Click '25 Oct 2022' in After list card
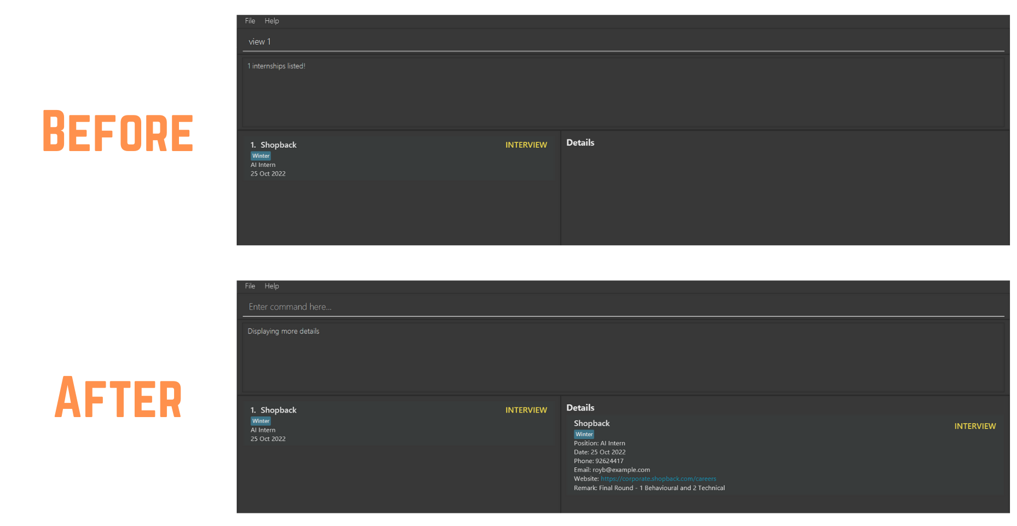The height and width of the screenshot is (526, 1017). click(x=268, y=438)
